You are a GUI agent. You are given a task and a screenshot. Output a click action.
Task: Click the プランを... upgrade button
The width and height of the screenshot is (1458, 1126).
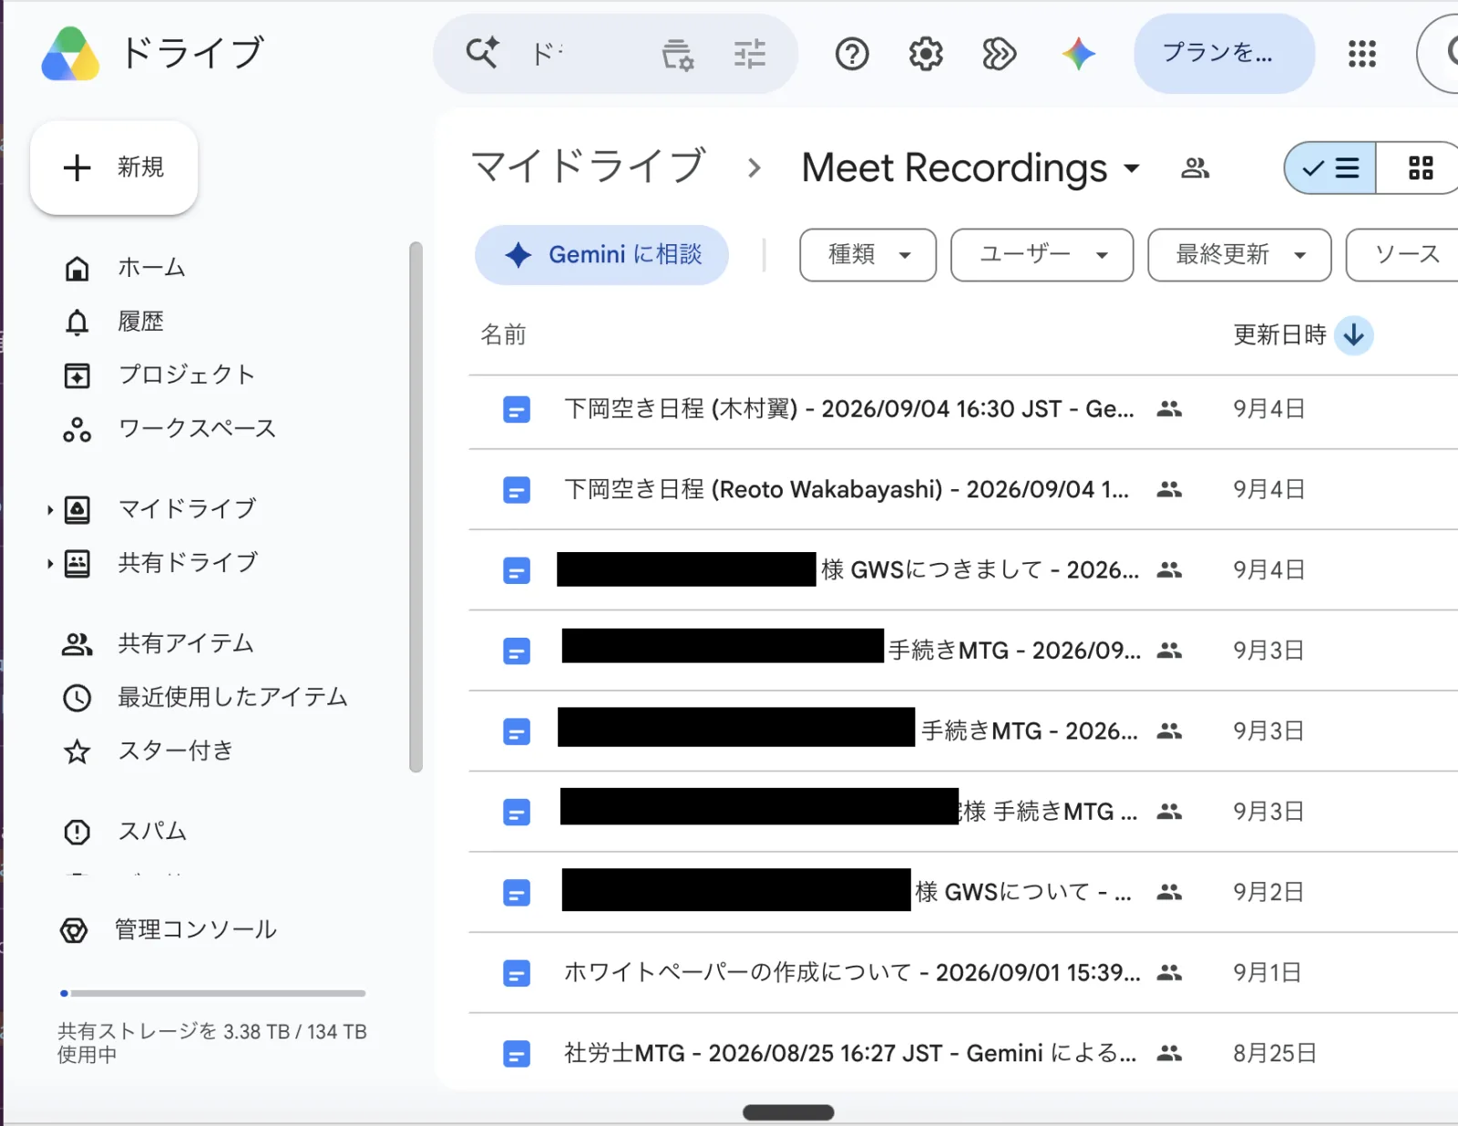point(1224,53)
